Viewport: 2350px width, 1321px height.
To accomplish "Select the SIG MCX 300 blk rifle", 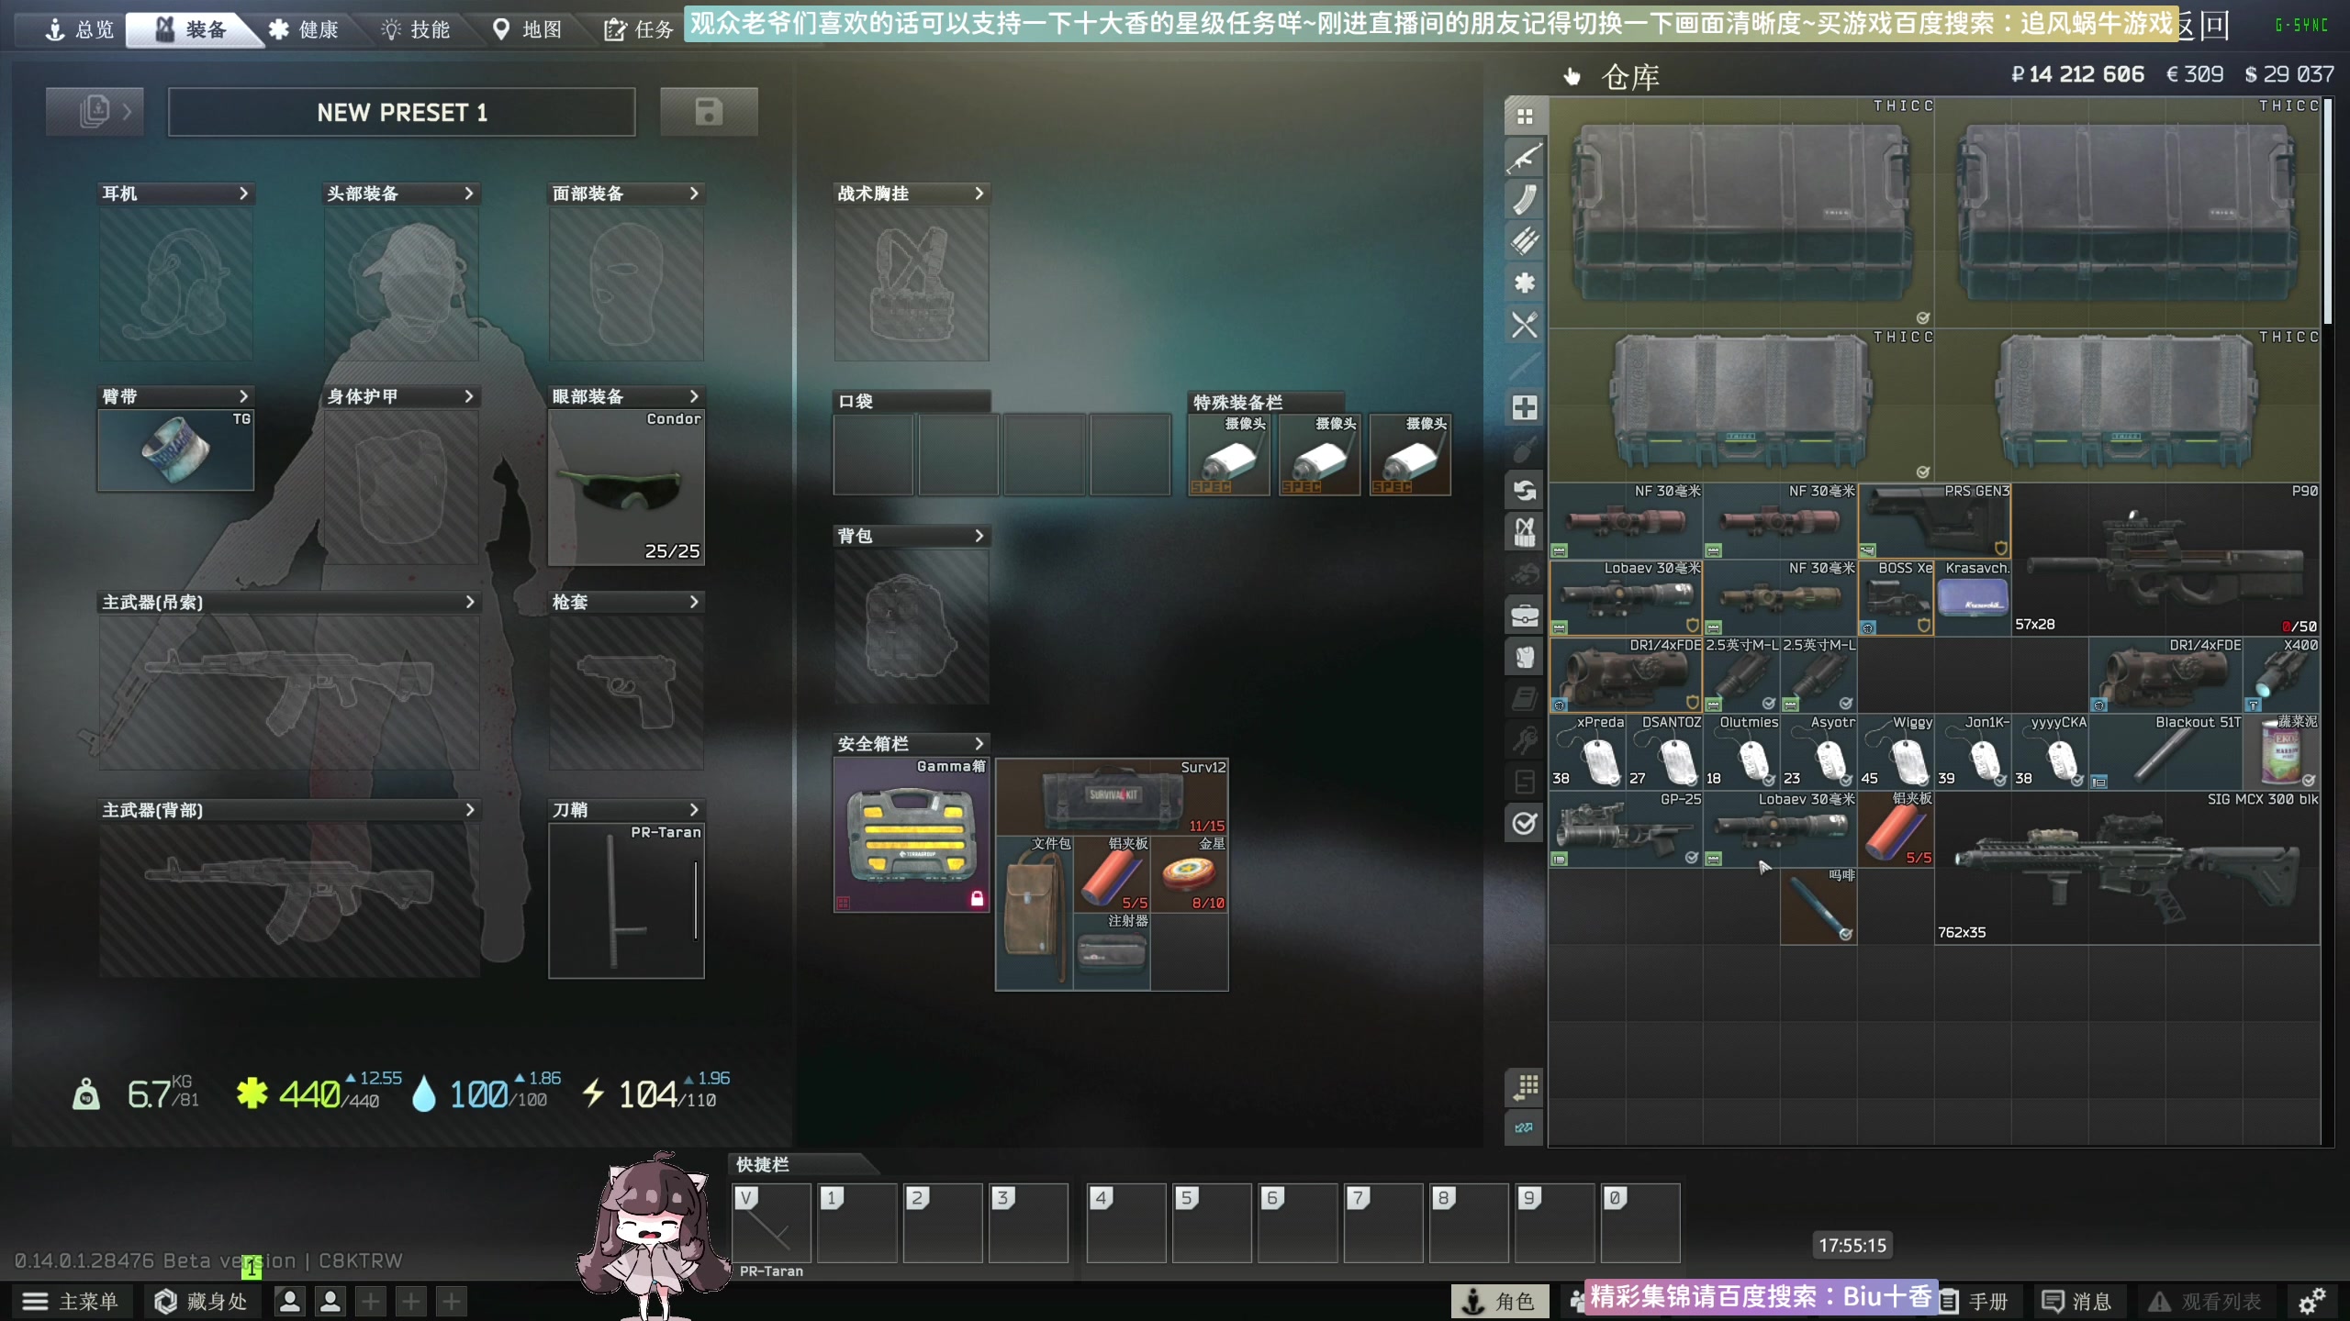I will (x=2128, y=868).
